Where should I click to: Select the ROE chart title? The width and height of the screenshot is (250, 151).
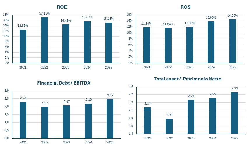tap(62, 7)
